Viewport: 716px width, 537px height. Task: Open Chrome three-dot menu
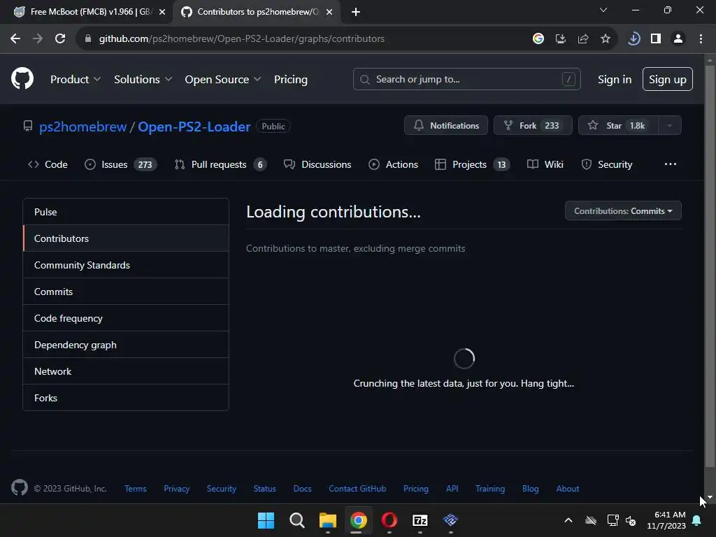click(701, 39)
